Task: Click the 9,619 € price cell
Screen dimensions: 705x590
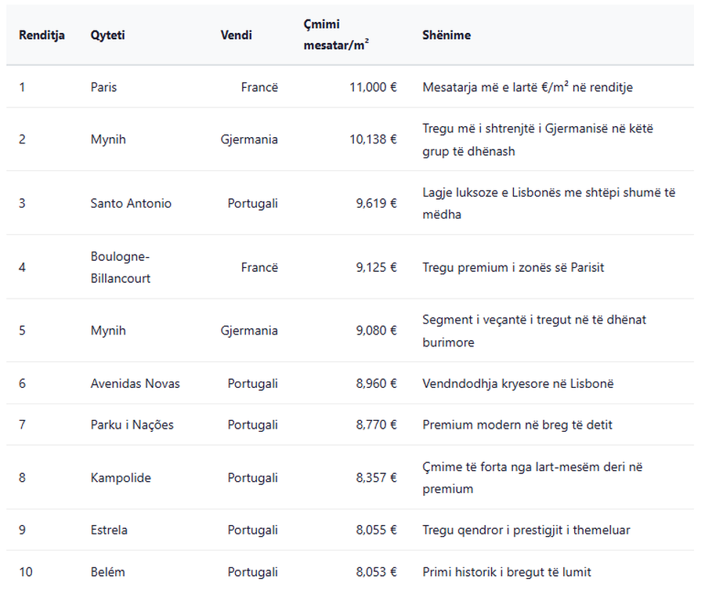Action: [376, 203]
